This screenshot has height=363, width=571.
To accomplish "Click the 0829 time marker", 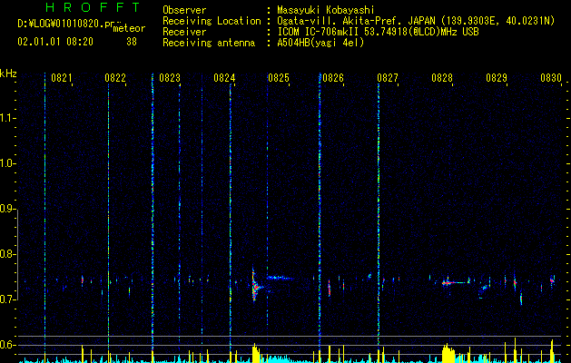I will pos(497,78).
